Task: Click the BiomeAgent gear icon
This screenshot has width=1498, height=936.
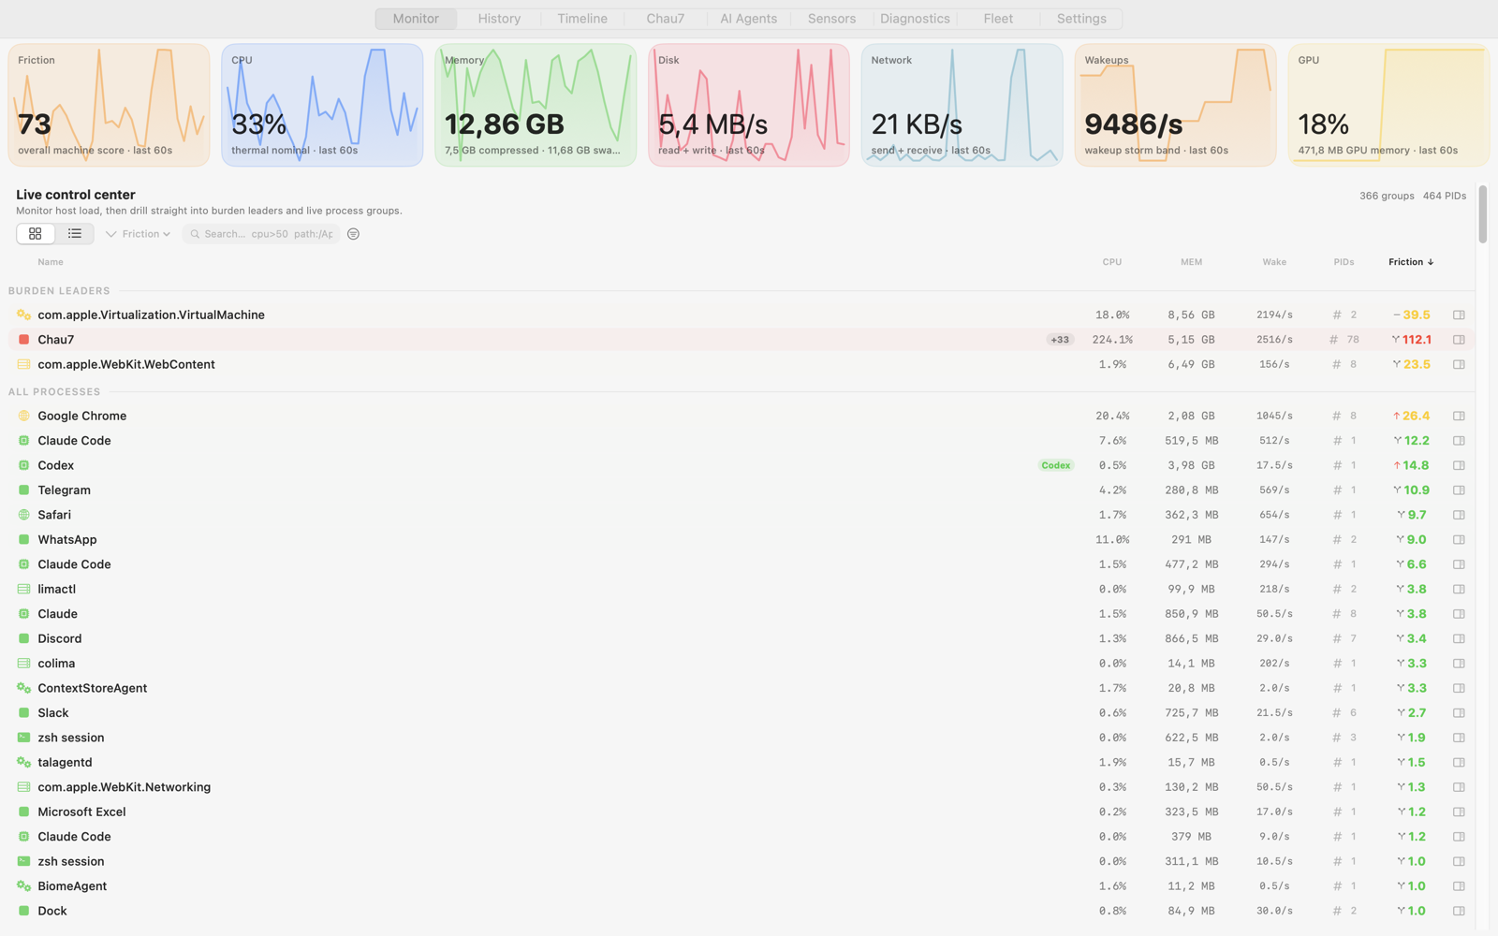Action: tap(24, 886)
